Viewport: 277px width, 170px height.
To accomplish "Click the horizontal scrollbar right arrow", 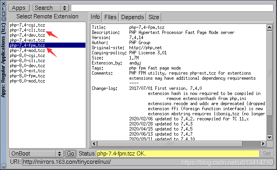I will pos(263,144).
